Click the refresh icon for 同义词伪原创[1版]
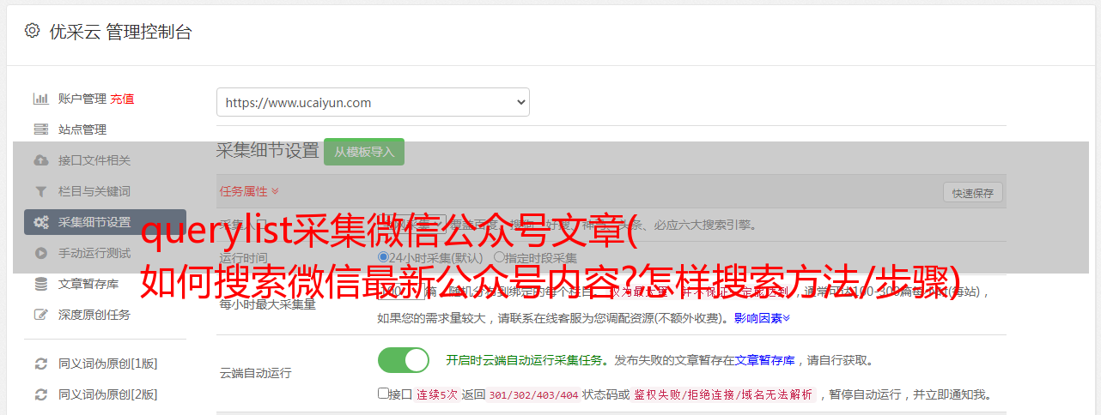Viewport: 1101px width, 415px height. [x=40, y=364]
